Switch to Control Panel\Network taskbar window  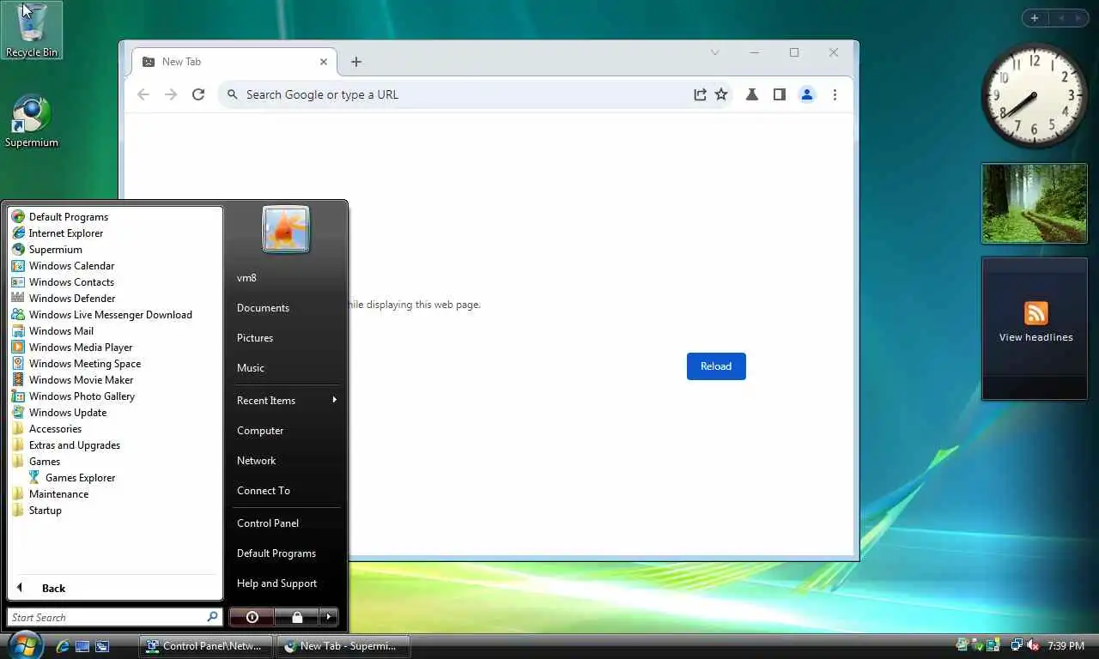click(x=206, y=646)
